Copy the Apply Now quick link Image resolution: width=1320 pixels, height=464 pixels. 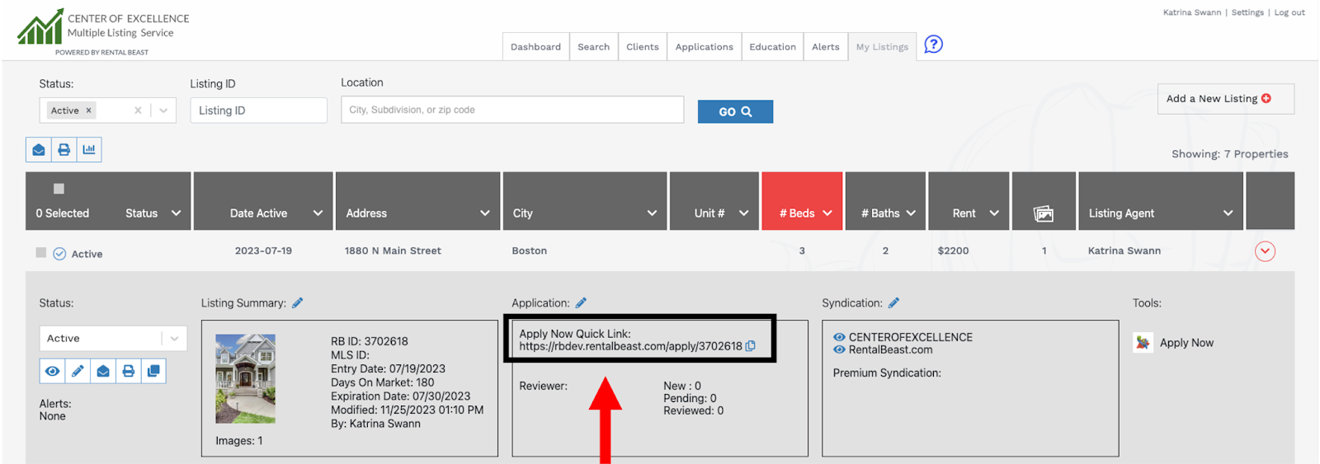point(751,346)
